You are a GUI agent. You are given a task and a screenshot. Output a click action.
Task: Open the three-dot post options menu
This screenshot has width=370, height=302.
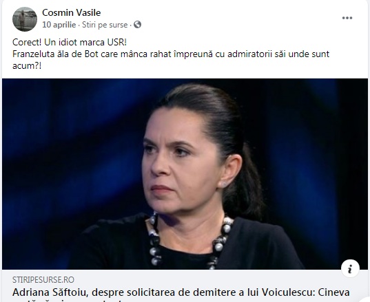[347, 18]
